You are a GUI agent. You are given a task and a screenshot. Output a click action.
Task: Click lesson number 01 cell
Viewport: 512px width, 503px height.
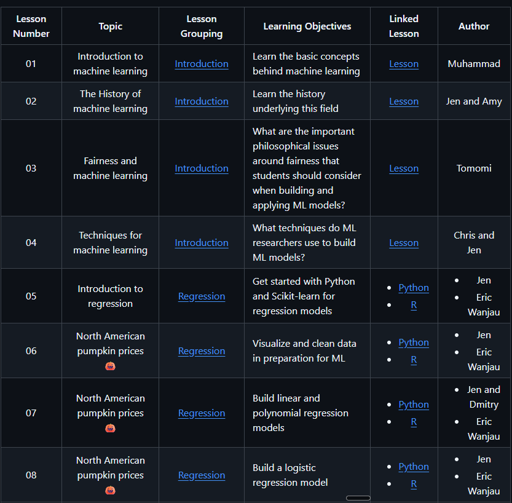coord(31,64)
